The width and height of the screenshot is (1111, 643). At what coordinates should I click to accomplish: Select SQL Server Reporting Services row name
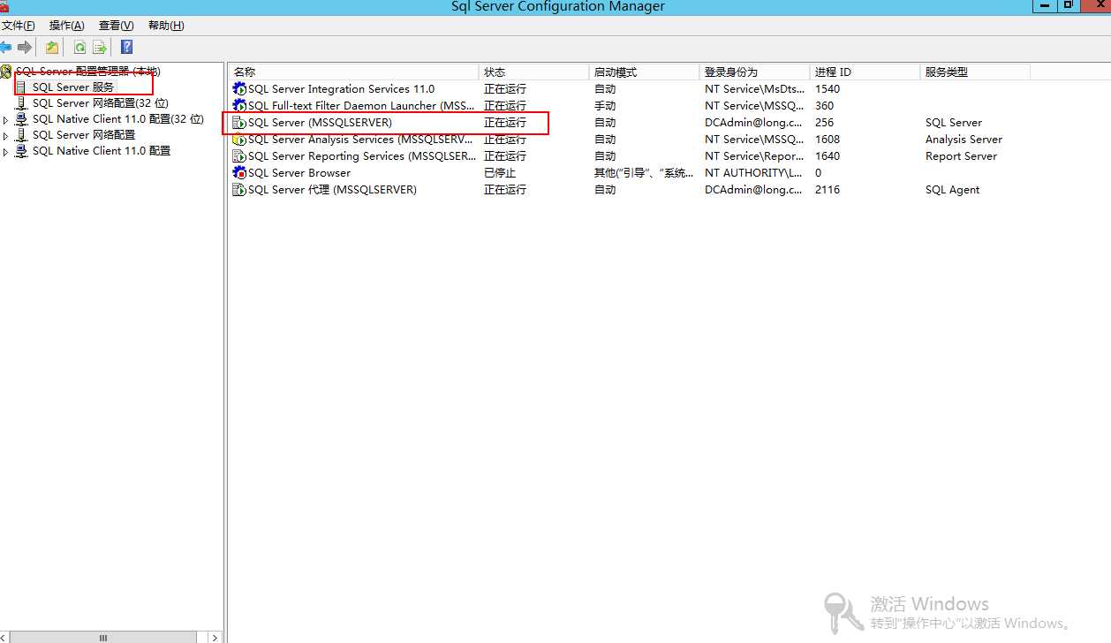(361, 156)
